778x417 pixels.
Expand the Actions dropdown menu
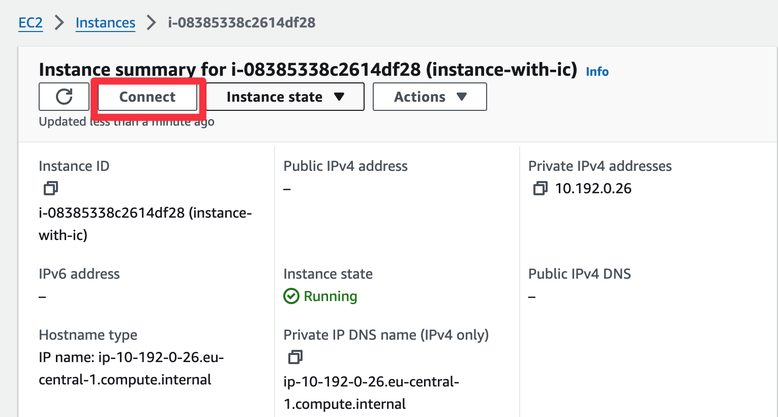430,97
